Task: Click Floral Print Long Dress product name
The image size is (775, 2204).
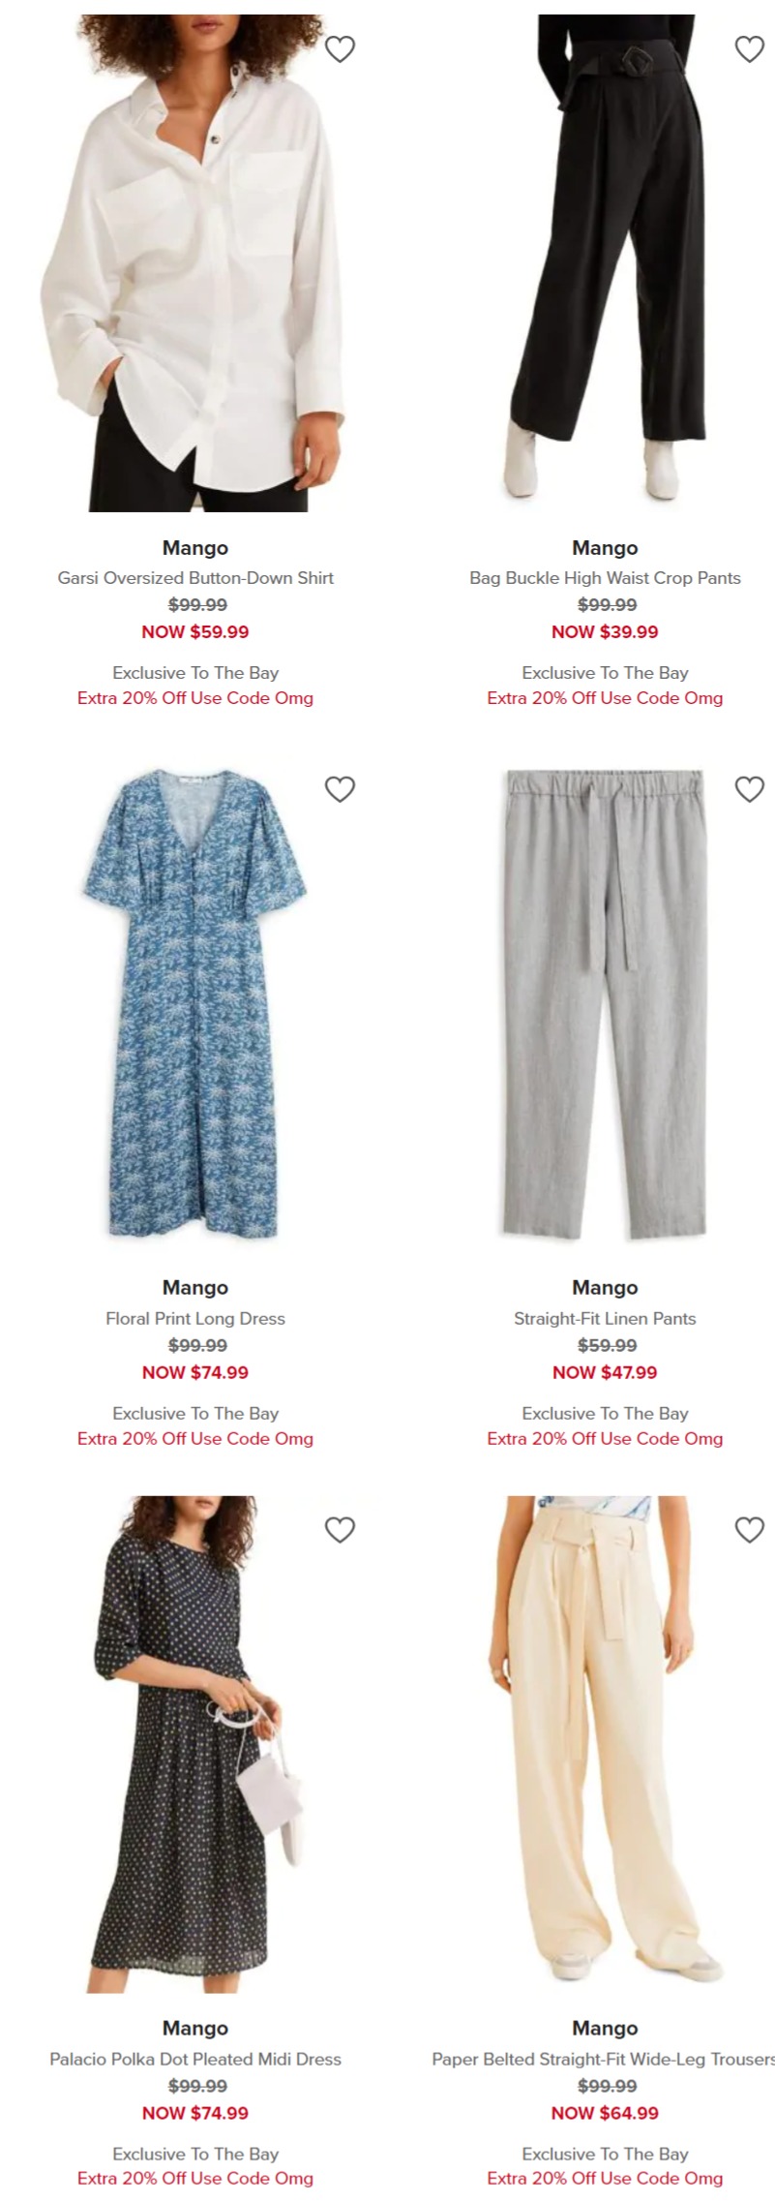Action: pyautogui.click(x=195, y=1319)
